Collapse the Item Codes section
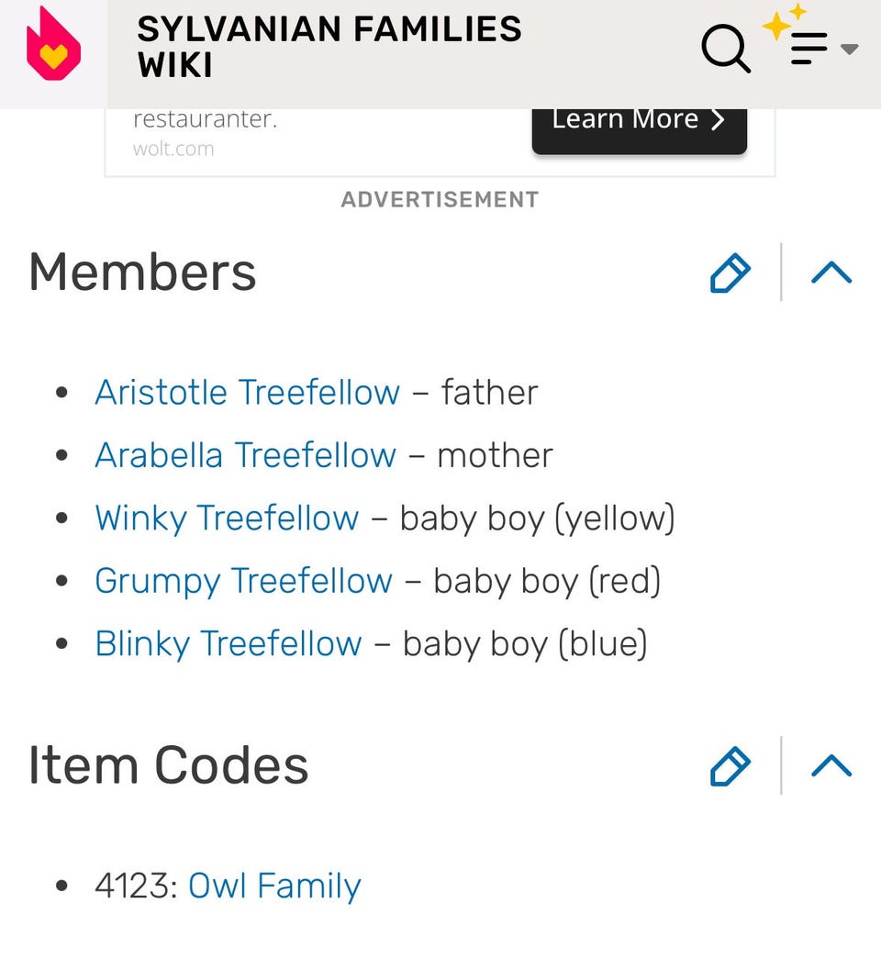This screenshot has height=959, width=881. click(x=831, y=766)
